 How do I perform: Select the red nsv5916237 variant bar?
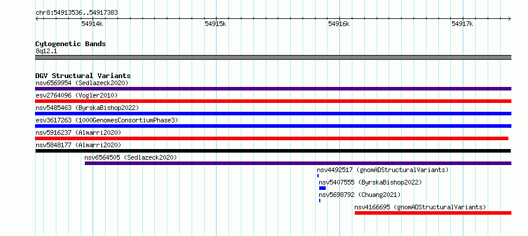tap(272, 138)
